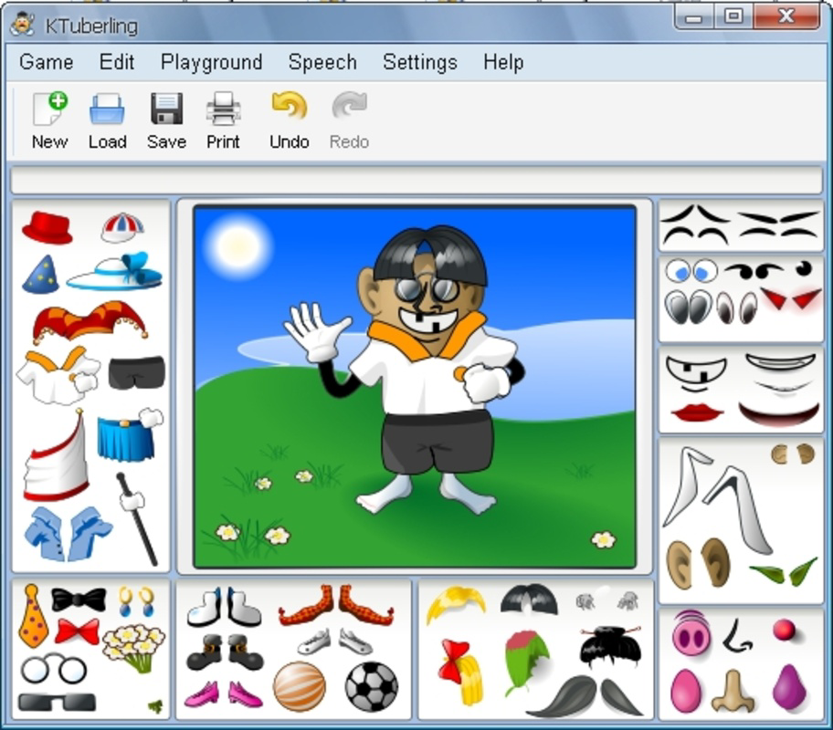The image size is (833, 730).
Task: Select the orange polka dot tie
Action: 34,616
